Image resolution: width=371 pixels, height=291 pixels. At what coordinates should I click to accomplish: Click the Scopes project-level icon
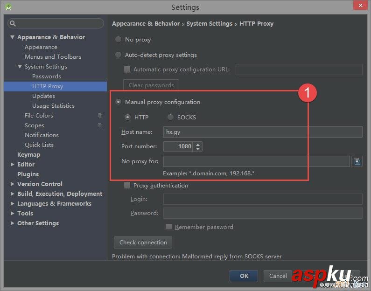point(100,125)
